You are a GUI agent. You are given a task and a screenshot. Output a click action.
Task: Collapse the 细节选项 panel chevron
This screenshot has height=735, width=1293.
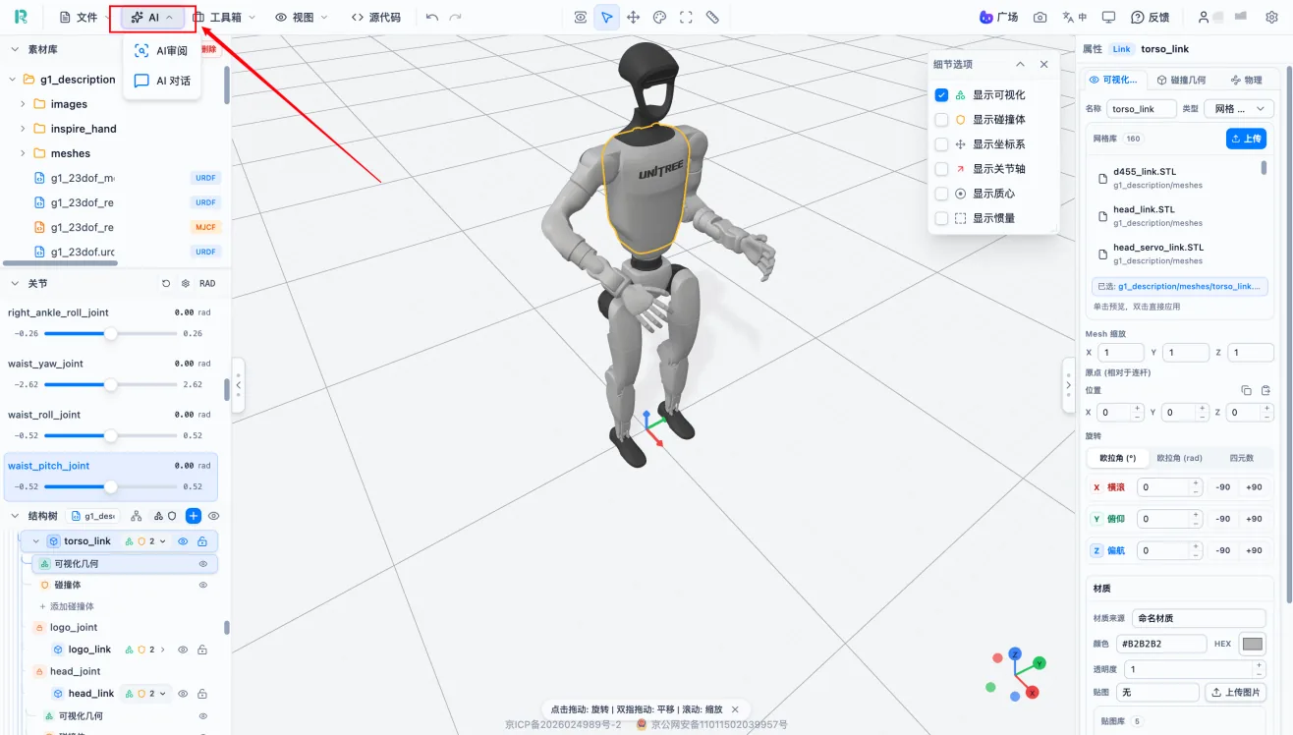click(x=1020, y=64)
